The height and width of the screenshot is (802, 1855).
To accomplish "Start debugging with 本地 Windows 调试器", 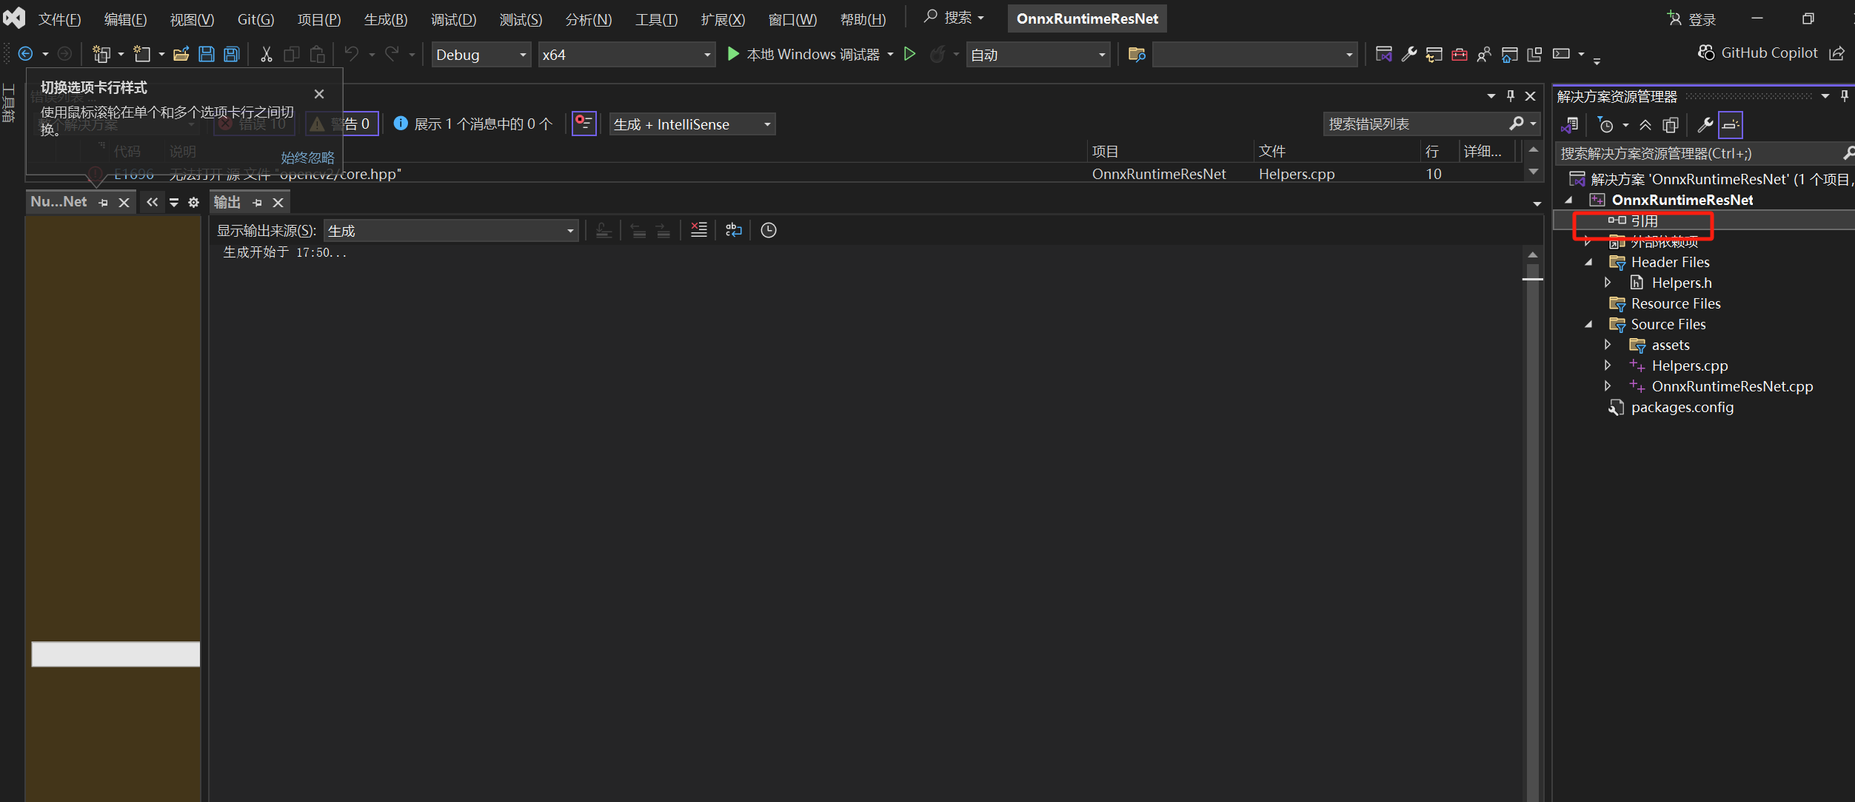I will point(807,53).
